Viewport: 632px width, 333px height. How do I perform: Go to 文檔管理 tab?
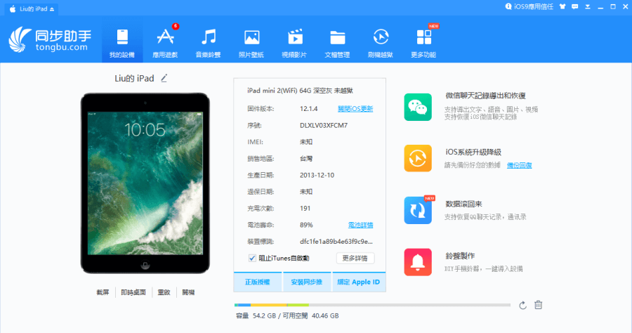coord(337,43)
